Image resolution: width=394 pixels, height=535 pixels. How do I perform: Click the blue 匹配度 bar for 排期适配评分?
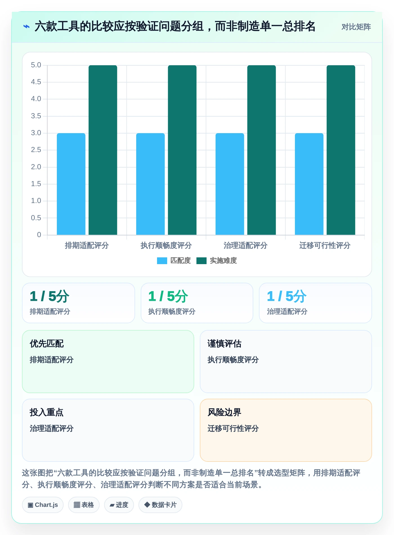pyautogui.click(x=71, y=184)
